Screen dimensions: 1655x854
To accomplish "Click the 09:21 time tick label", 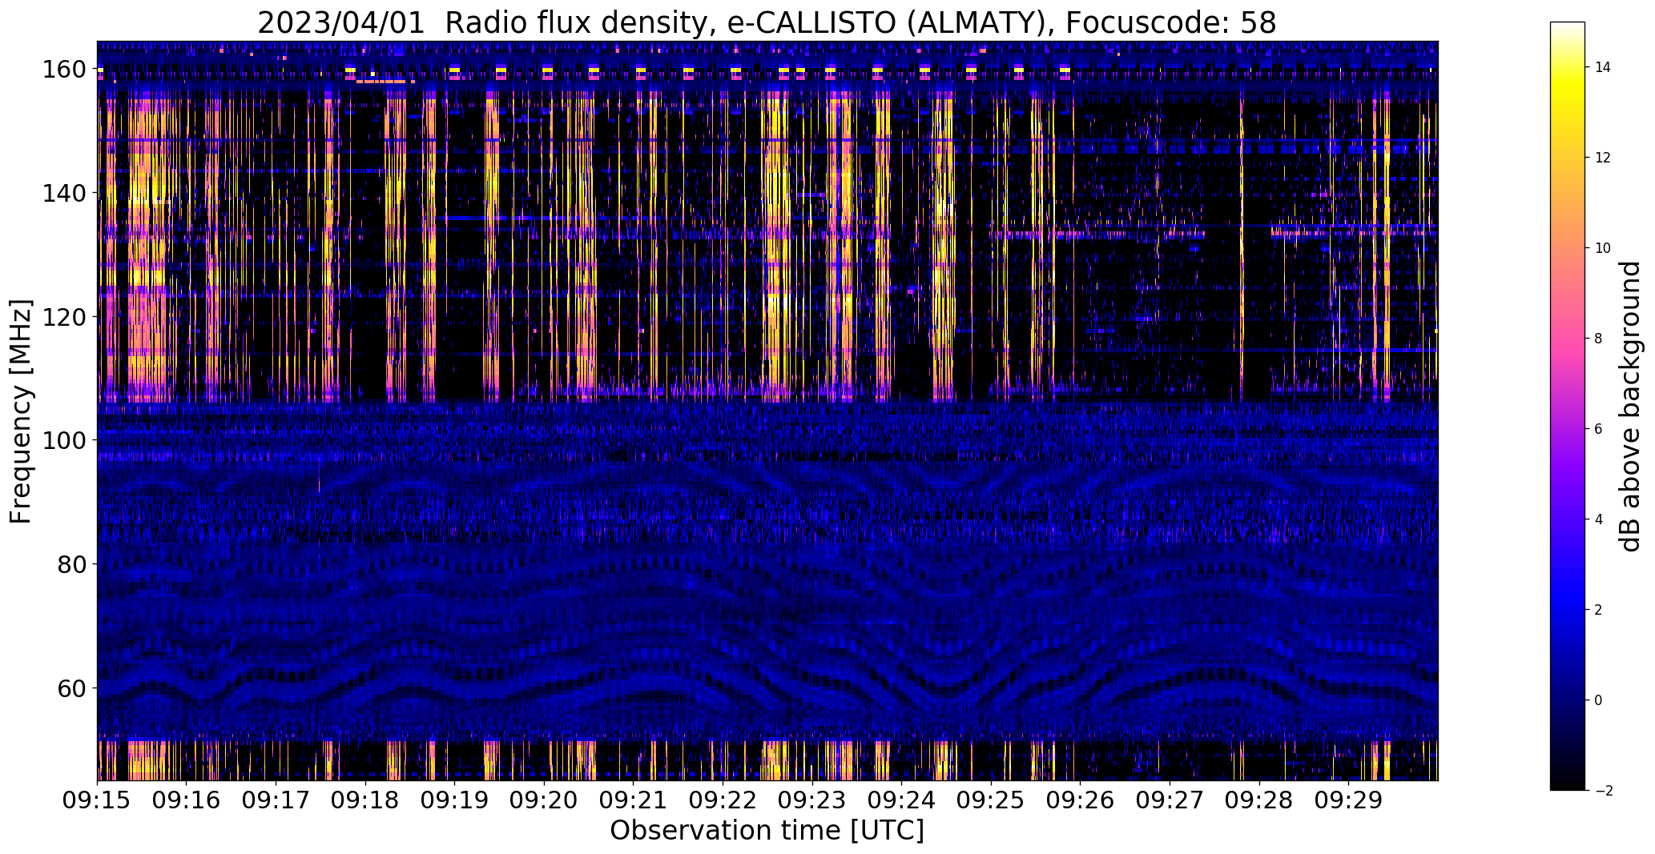I will coord(634,801).
